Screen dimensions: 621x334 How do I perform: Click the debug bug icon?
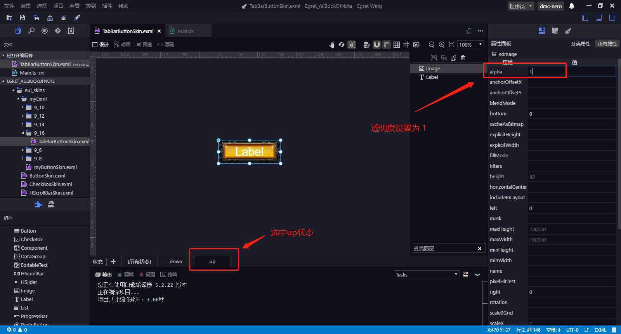pyautogui.click(x=63, y=18)
